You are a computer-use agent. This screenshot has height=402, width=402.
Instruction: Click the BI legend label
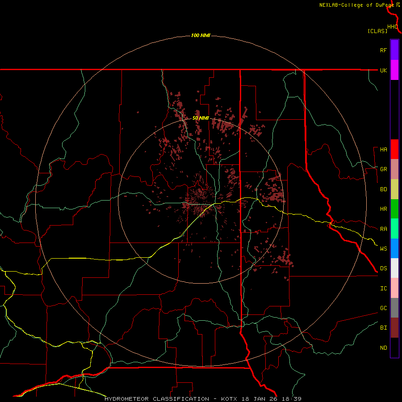pos(384,328)
